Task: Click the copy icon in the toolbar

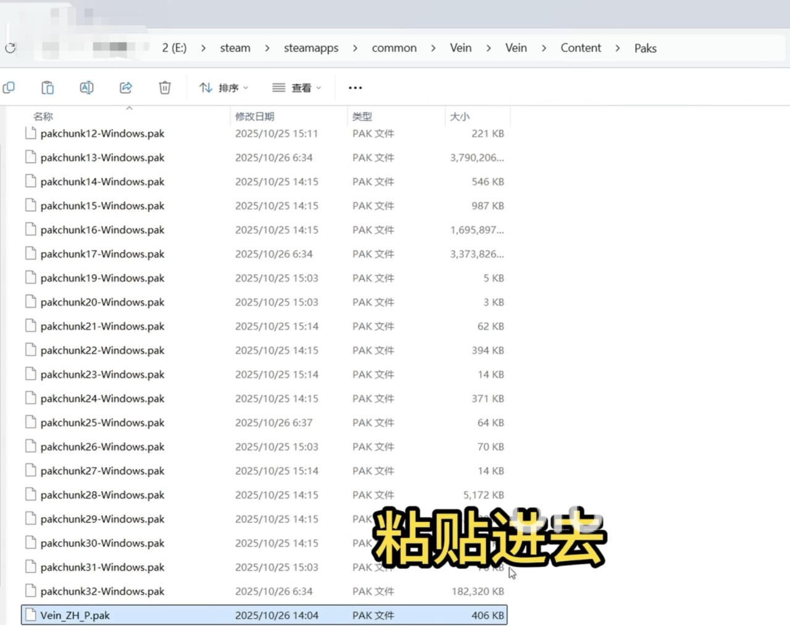Action: [9, 88]
